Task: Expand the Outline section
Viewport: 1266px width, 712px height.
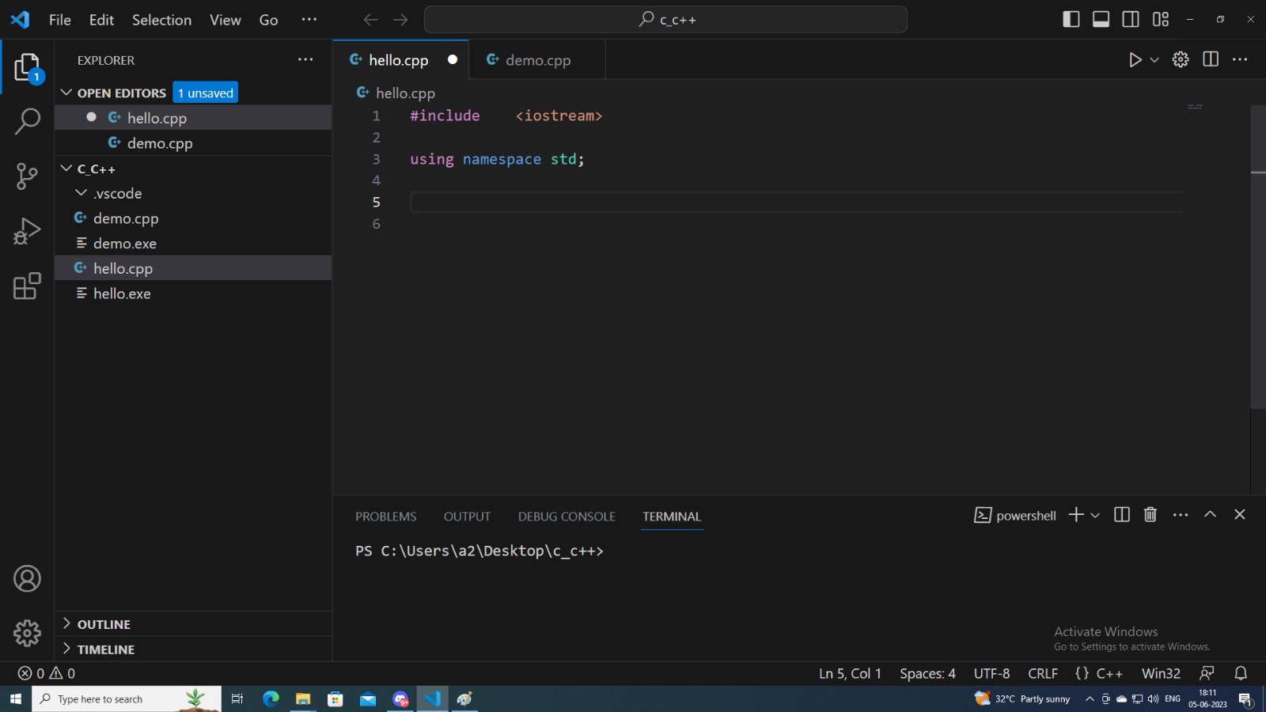Action: (193, 624)
